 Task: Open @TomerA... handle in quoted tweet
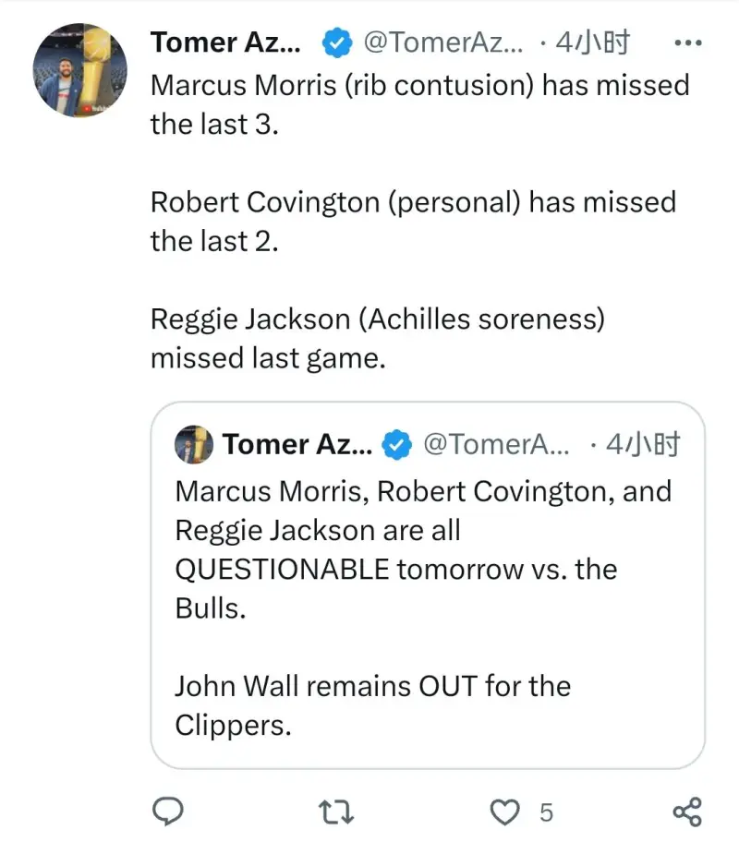coord(496,444)
